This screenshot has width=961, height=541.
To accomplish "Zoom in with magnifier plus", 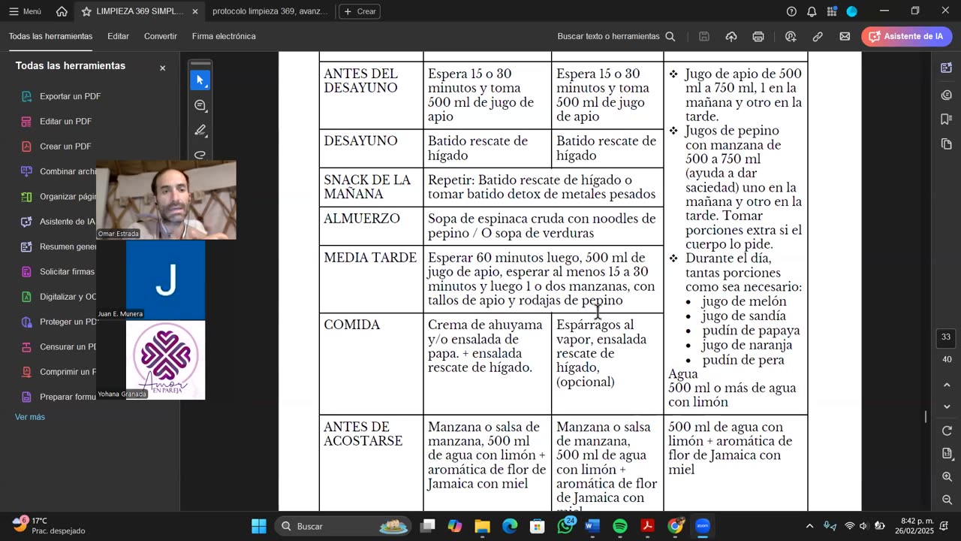I will [x=947, y=477].
